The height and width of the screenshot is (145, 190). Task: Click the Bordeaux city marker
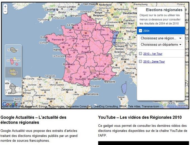click(x=69, y=67)
